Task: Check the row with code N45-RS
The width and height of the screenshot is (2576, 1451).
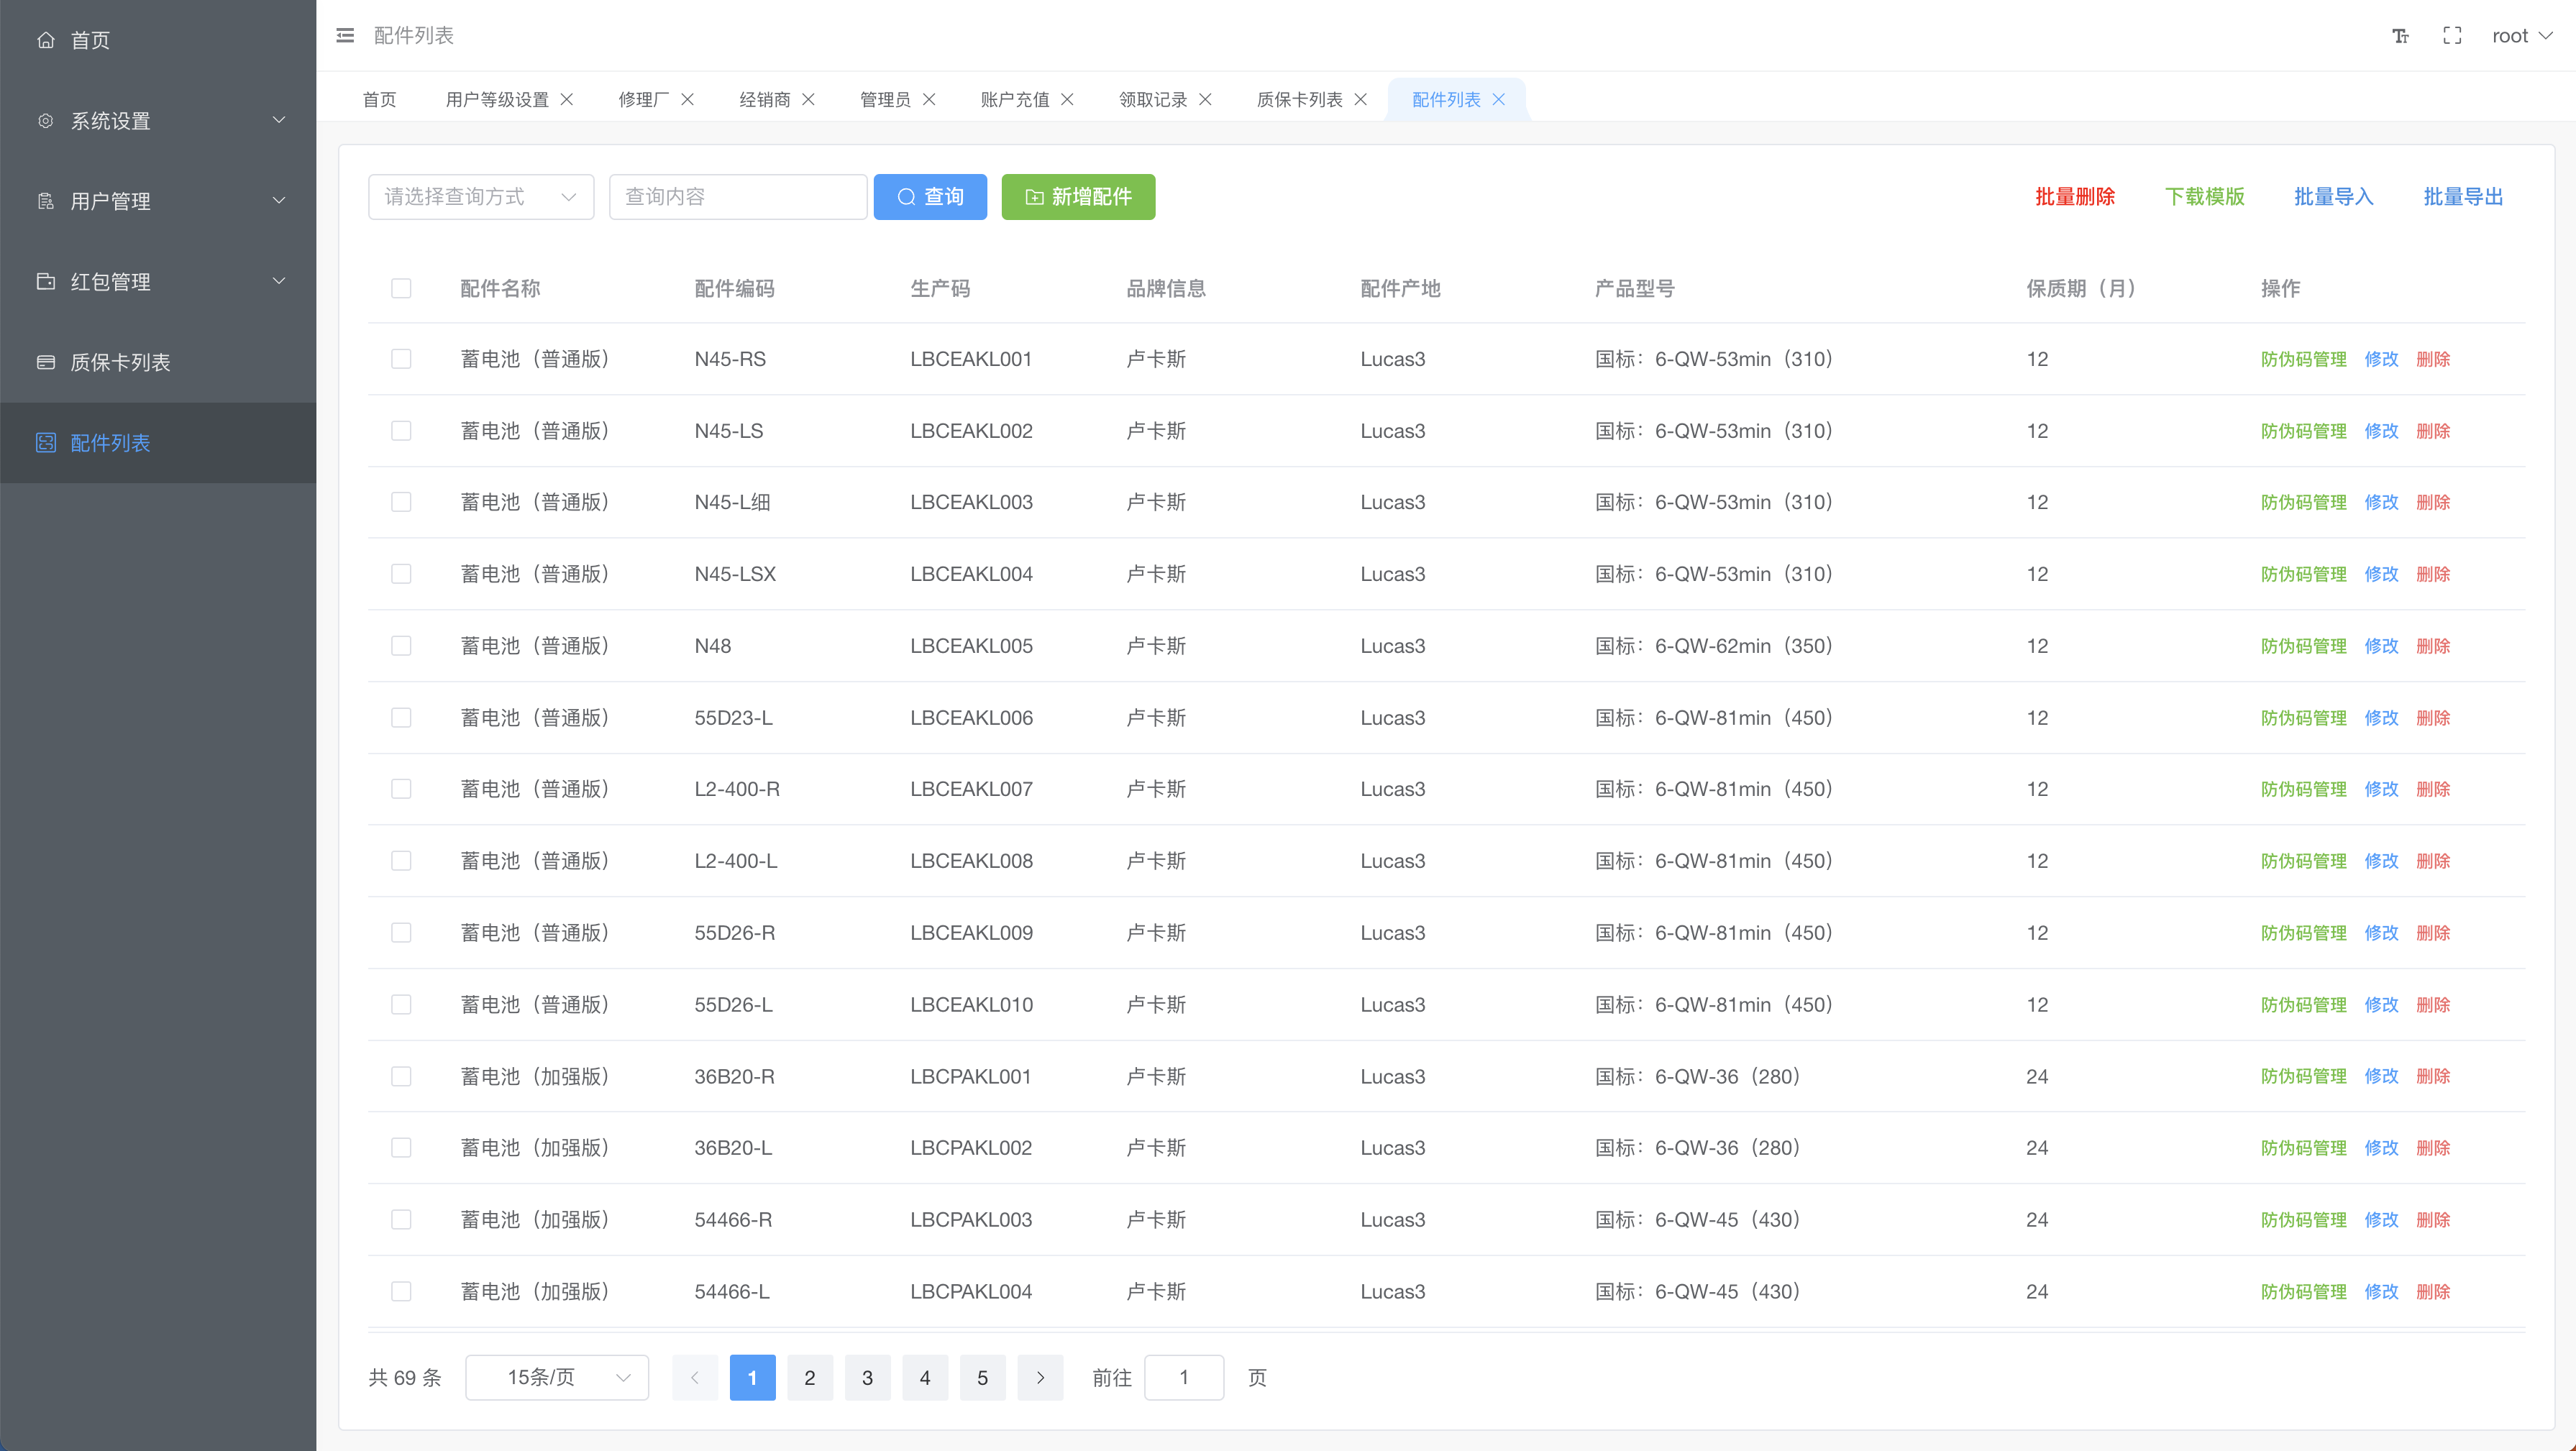Action: tap(401, 359)
